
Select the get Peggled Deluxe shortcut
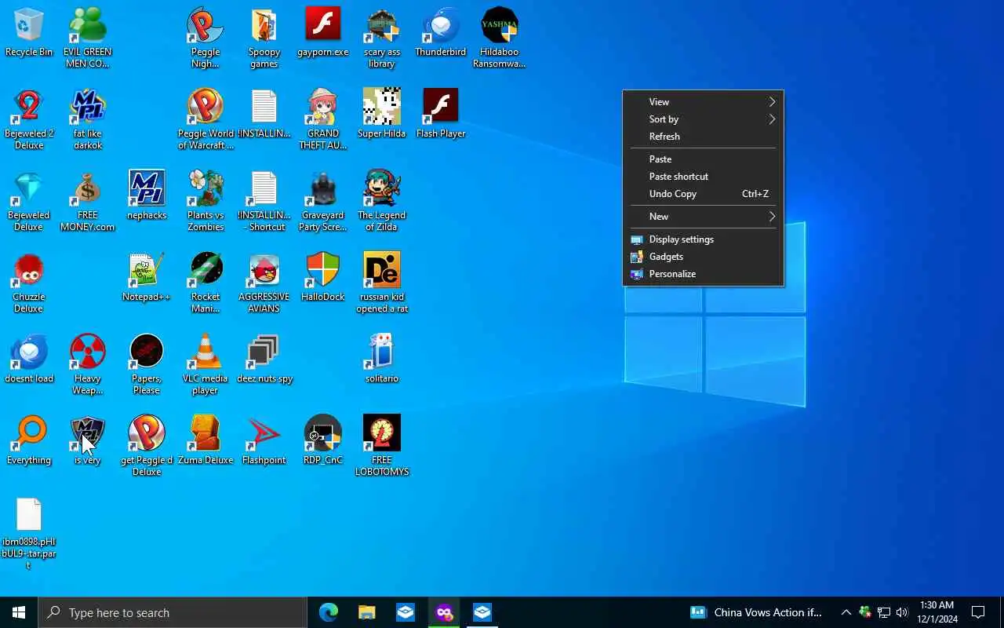click(x=147, y=447)
